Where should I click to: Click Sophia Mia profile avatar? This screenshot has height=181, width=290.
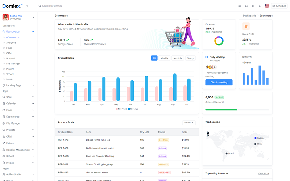point(5,17)
